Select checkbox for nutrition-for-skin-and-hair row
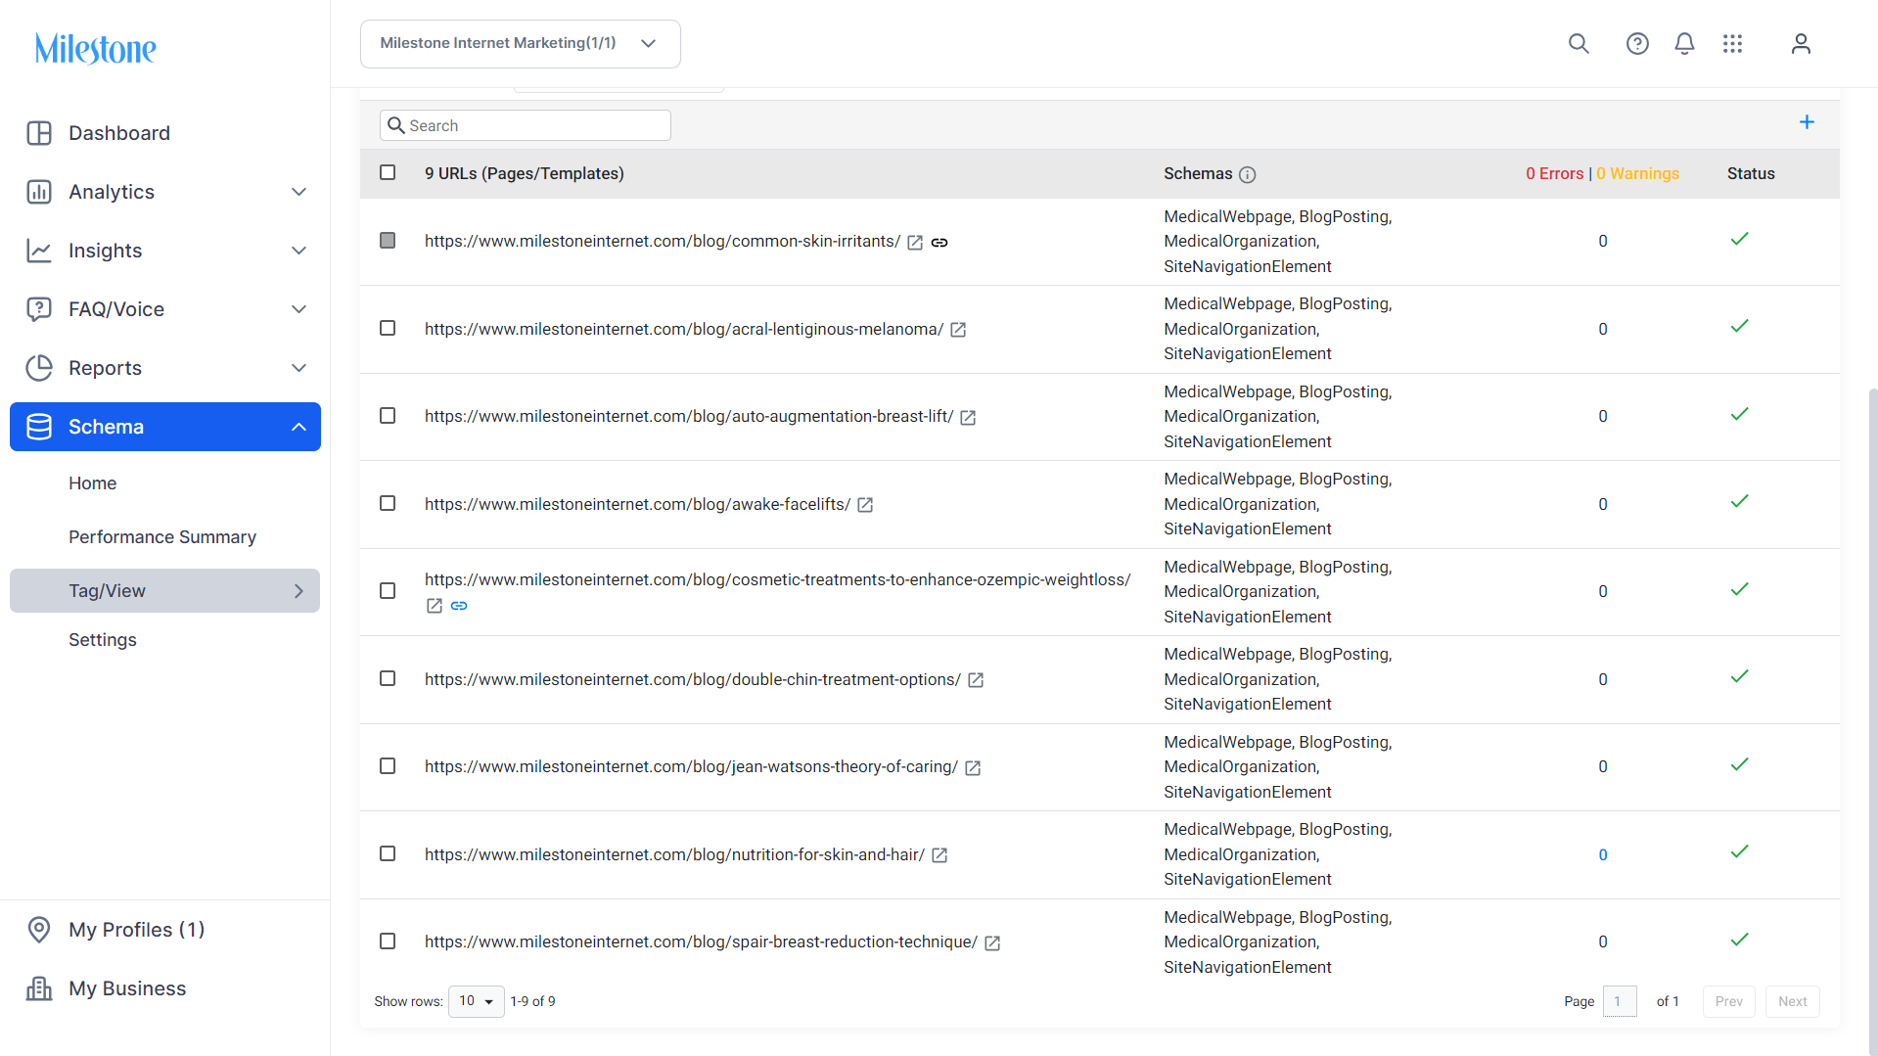The image size is (1878, 1056). click(388, 853)
